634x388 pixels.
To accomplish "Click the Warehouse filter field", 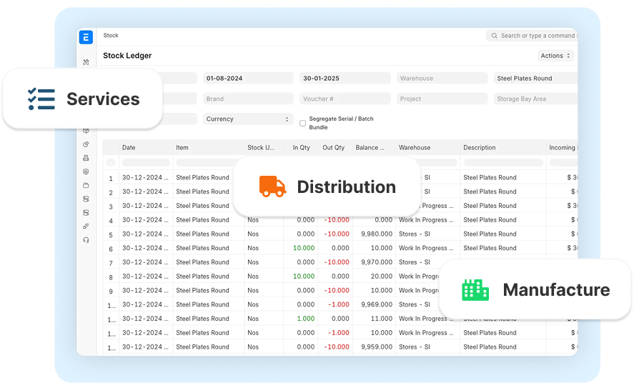I will 442,79.
